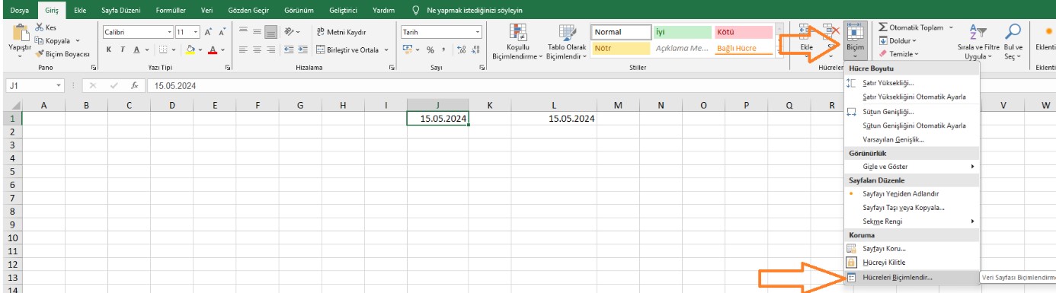Toggle align text left

tap(243, 49)
